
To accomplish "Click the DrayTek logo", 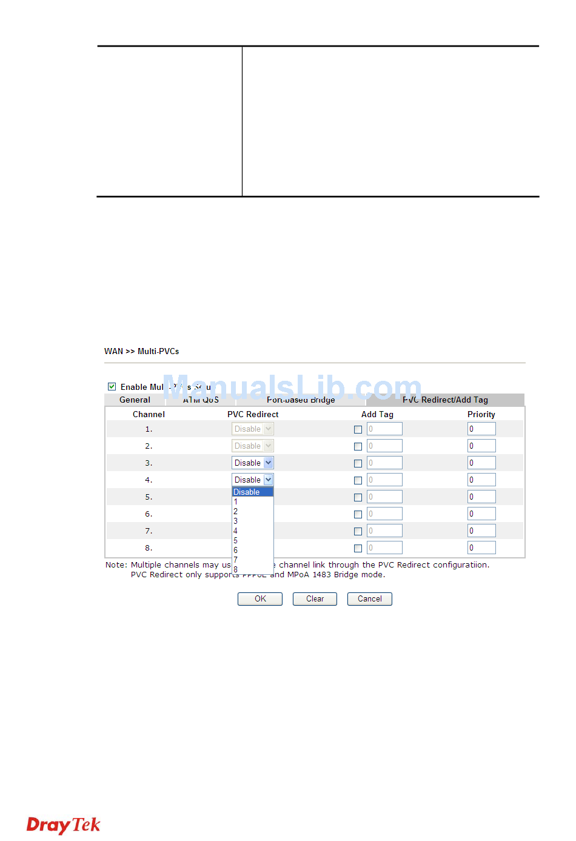I will click(x=63, y=825).
